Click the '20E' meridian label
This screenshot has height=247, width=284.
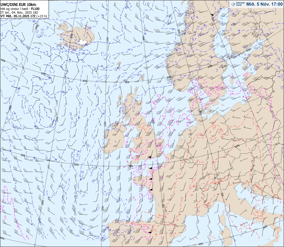214,19
